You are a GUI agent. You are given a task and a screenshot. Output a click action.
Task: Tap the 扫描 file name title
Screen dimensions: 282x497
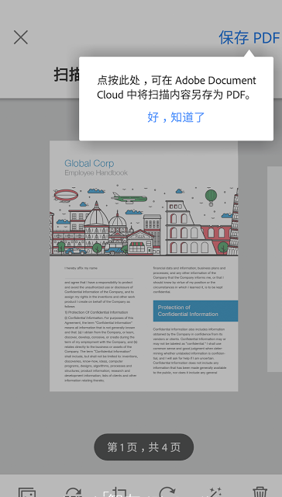[67, 75]
